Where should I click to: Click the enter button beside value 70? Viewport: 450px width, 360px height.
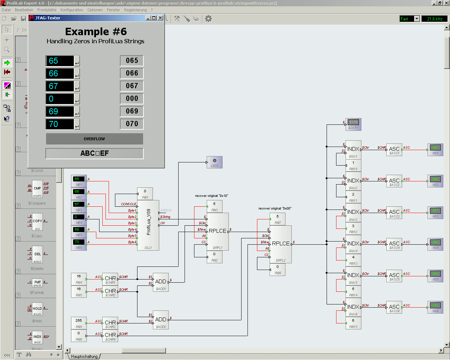click(x=77, y=124)
